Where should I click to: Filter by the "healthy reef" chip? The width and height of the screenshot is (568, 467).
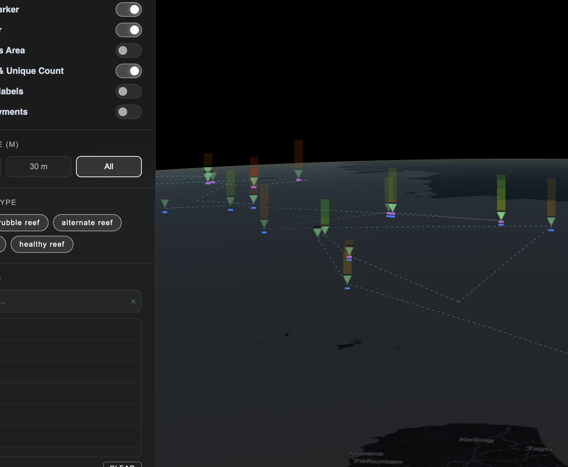click(x=42, y=244)
